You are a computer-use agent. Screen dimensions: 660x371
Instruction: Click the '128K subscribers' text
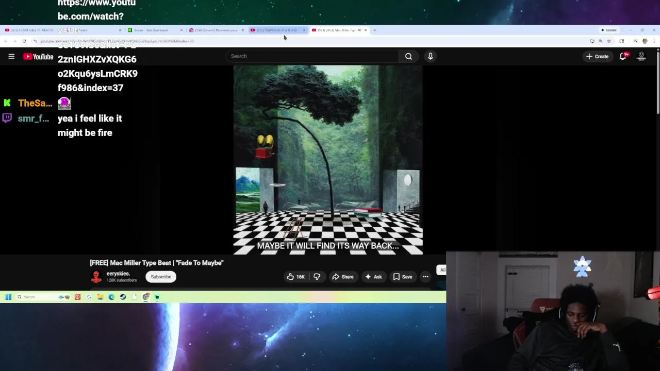122,280
